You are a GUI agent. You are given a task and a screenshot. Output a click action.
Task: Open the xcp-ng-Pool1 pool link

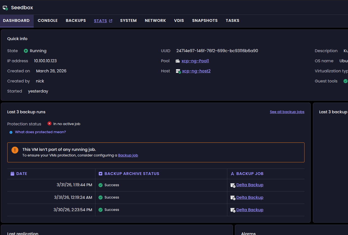coord(195,61)
